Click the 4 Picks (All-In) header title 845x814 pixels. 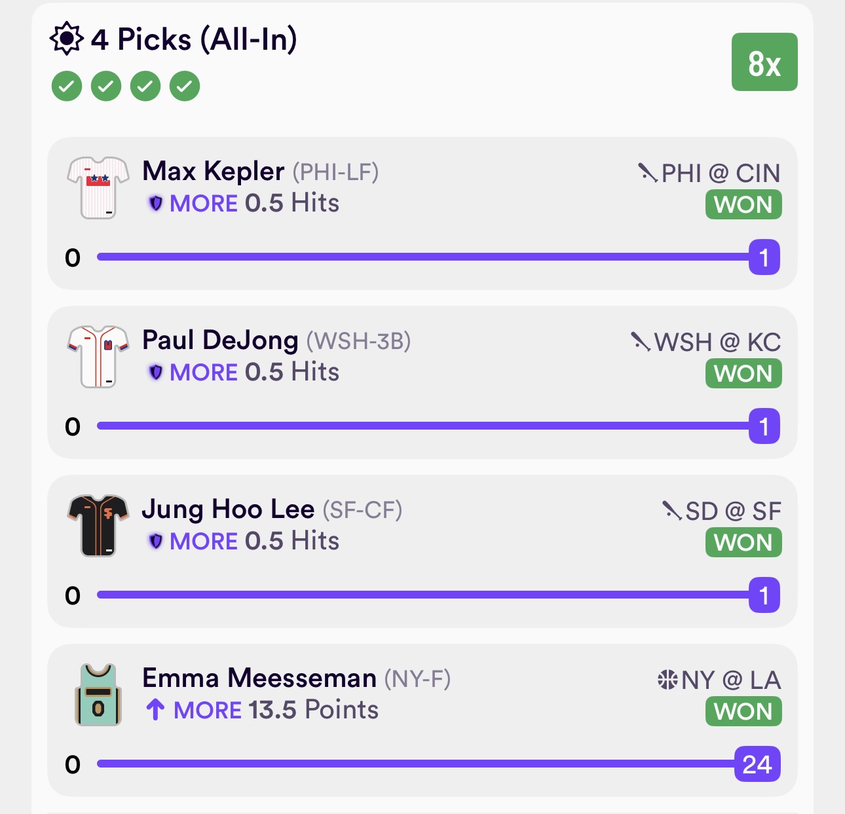pos(194,39)
